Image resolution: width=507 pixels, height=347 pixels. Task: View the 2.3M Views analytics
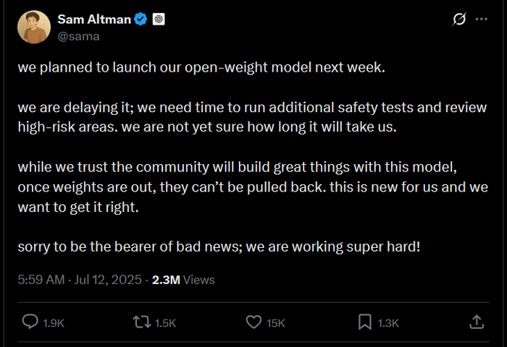[183, 280]
